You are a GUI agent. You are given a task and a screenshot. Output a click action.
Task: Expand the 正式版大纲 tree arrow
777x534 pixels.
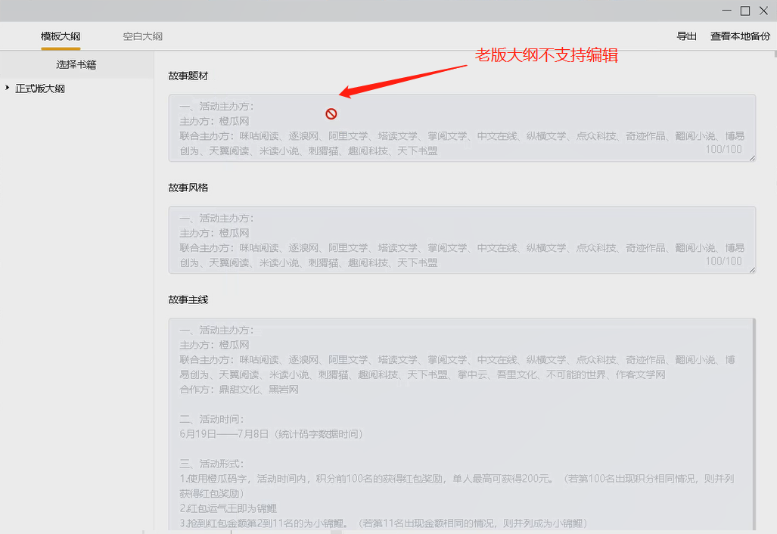8,88
